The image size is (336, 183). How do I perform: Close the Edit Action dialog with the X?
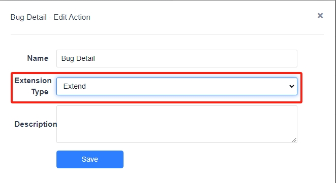(320, 16)
